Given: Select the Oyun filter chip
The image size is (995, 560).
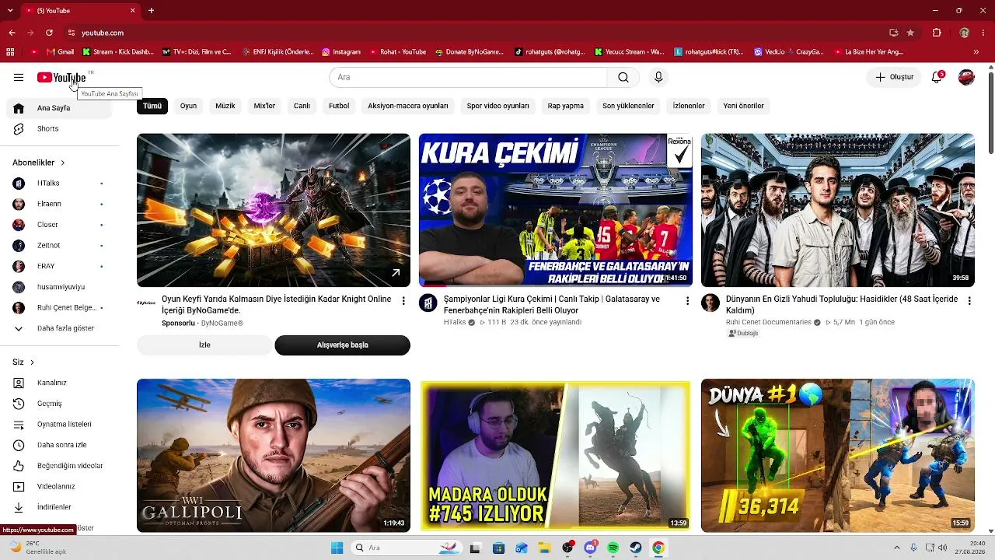Looking at the screenshot, I should click(x=189, y=106).
